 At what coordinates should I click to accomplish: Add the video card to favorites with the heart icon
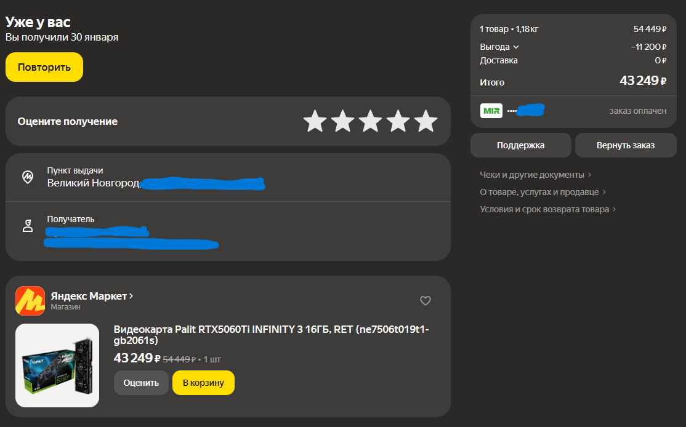coord(425,301)
